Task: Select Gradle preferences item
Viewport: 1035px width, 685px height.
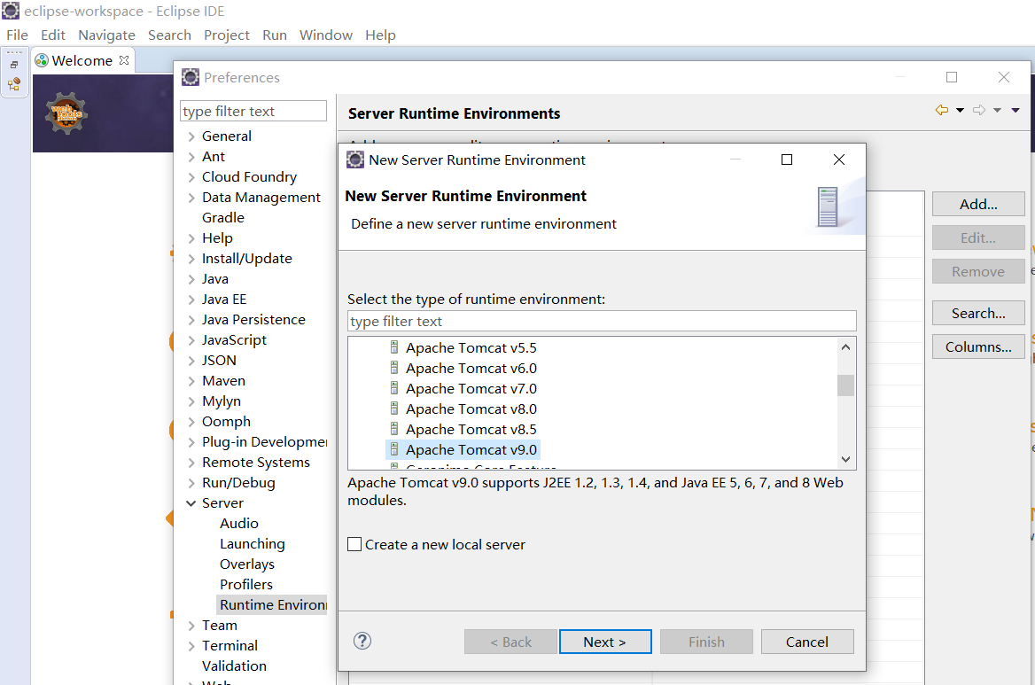Action: [223, 218]
